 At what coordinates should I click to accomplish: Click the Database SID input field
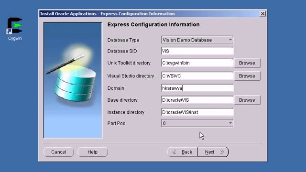point(197,51)
